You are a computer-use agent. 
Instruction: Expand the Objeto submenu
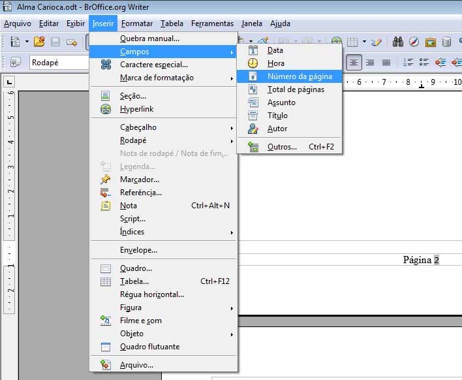point(163,334)
